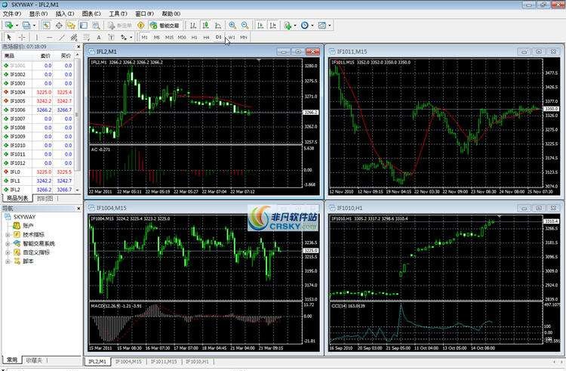Switch to the IF1010,H1 chart tab
566x371 pixels.
pos(198,361)
